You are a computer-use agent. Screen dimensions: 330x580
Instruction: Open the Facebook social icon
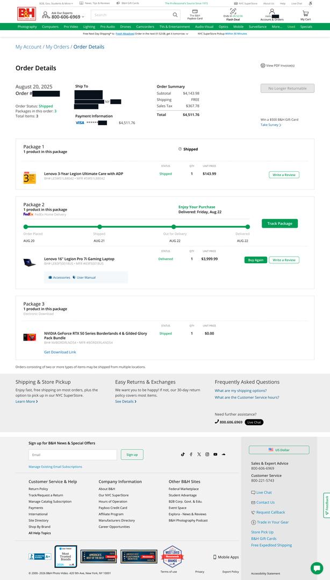[x=191, y=454]
